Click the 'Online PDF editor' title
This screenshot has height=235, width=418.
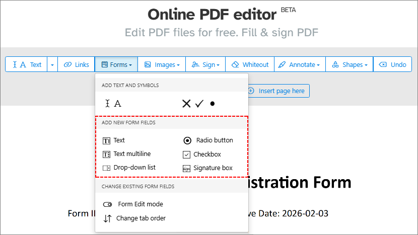(212, 15)
